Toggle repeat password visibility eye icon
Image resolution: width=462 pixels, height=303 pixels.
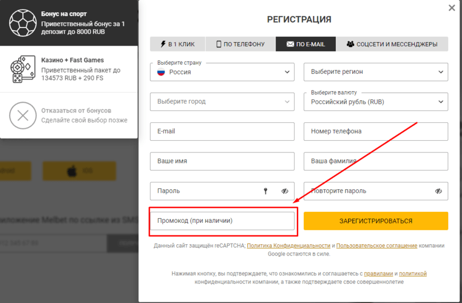[438, 191]
